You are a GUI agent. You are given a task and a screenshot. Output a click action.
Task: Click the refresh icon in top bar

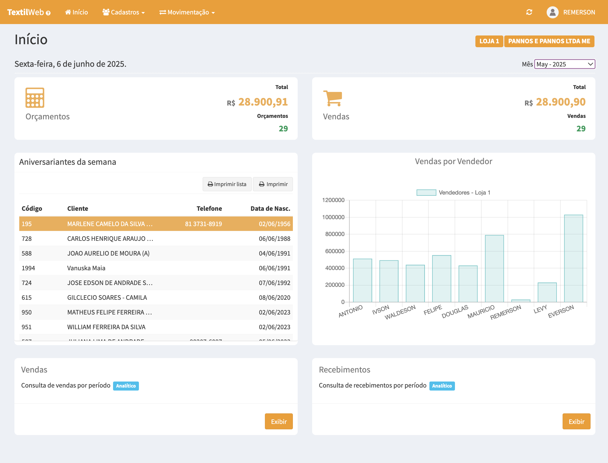coord(529,12)
